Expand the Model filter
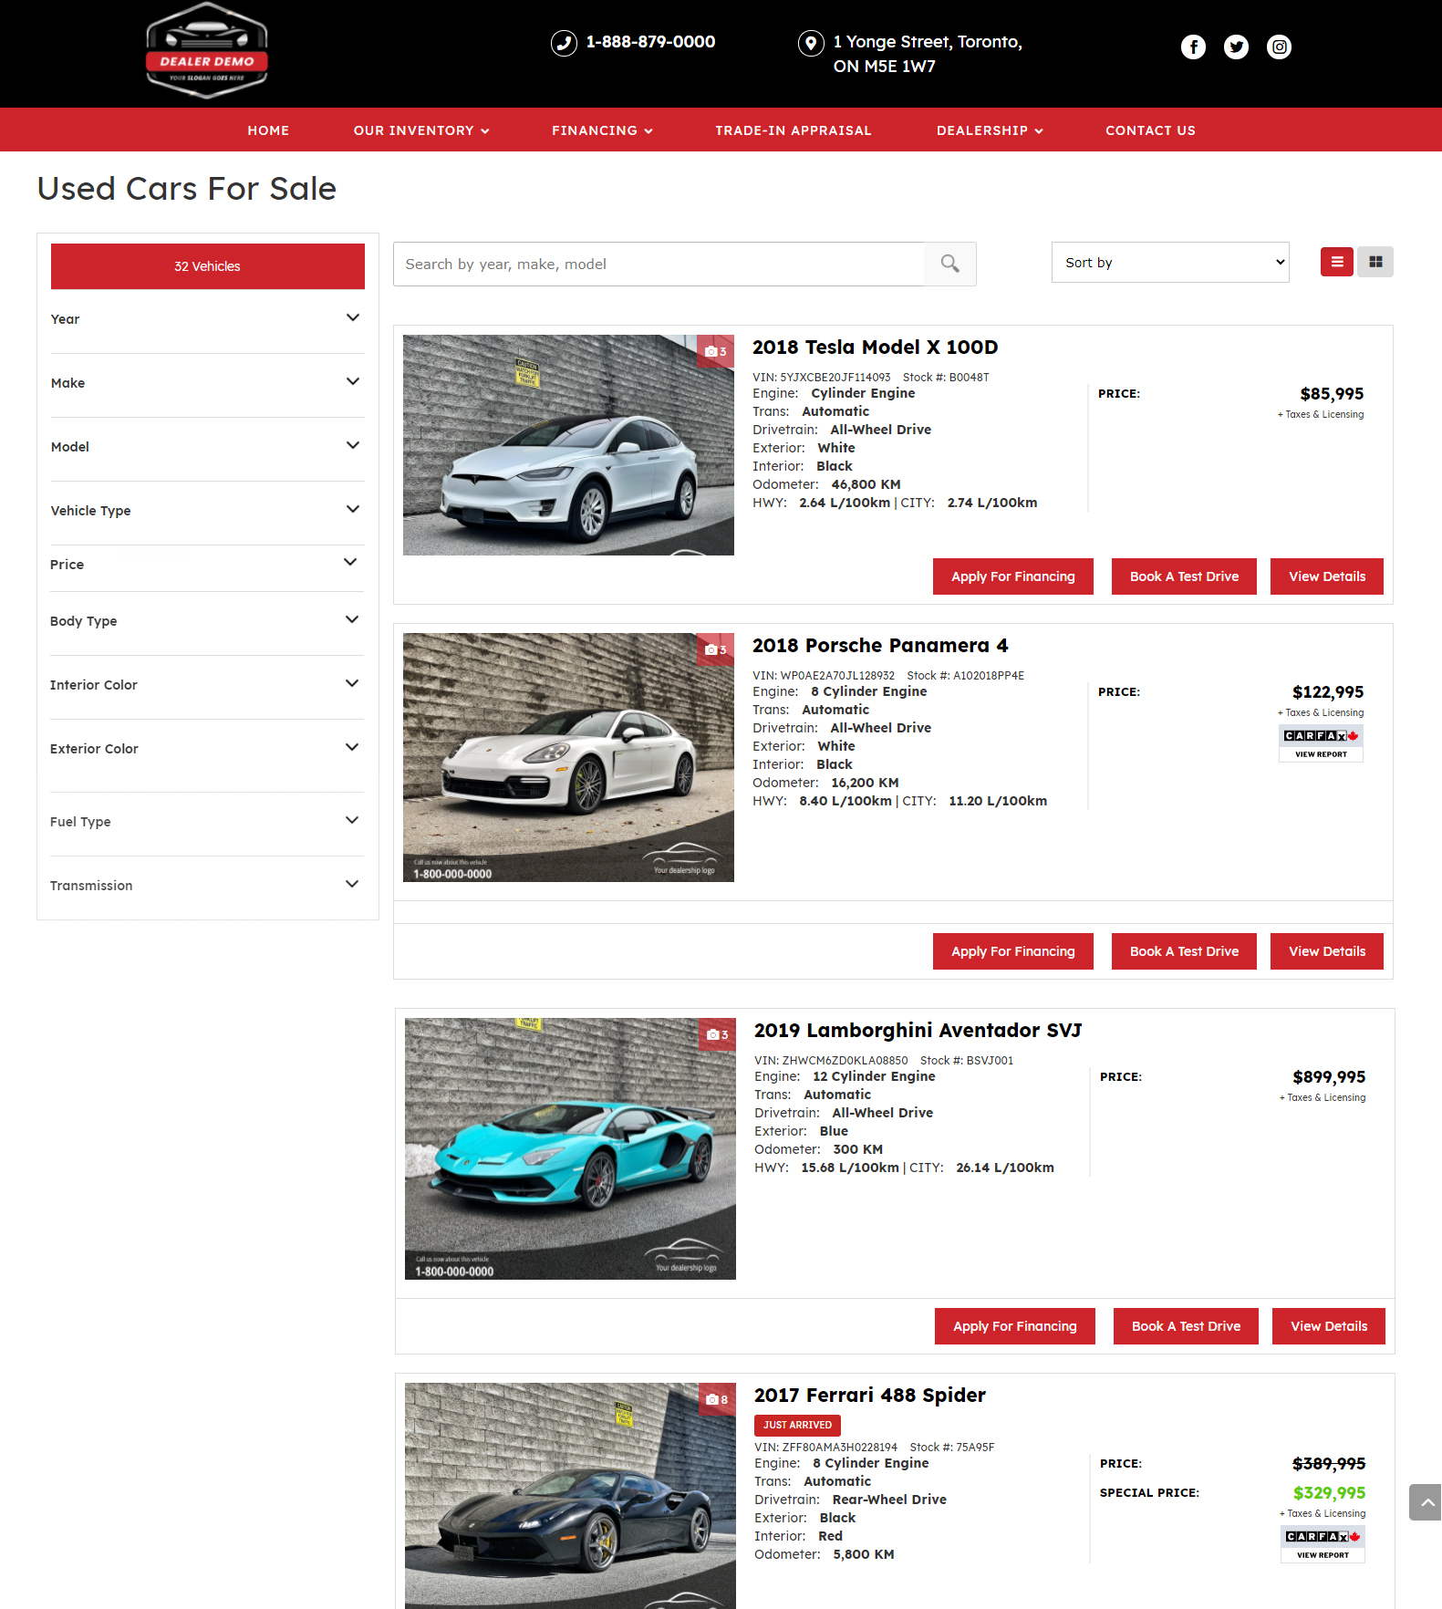Image resolution: width=1442 pixels, height=1609 pixels. coord(207,447)
